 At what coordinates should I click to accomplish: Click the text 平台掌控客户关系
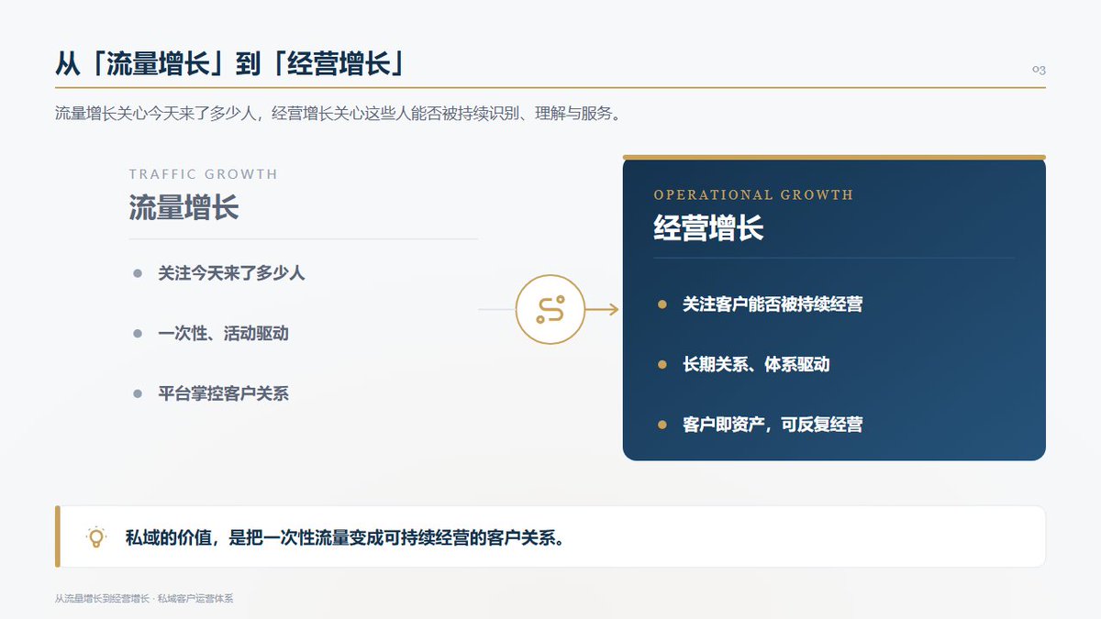pyautogui.click(x=223, y=394)
